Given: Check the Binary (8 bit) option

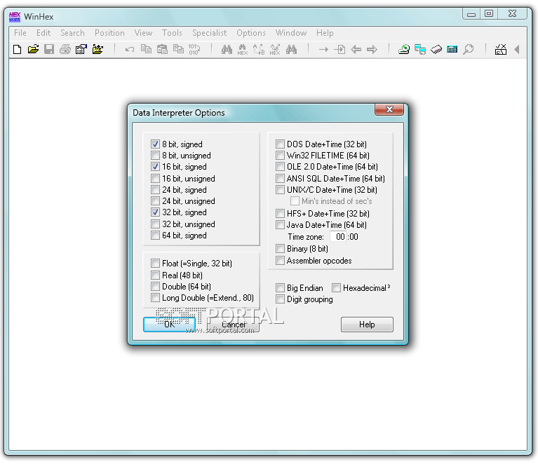Looking at the screenshot, I should pos(280,249).
